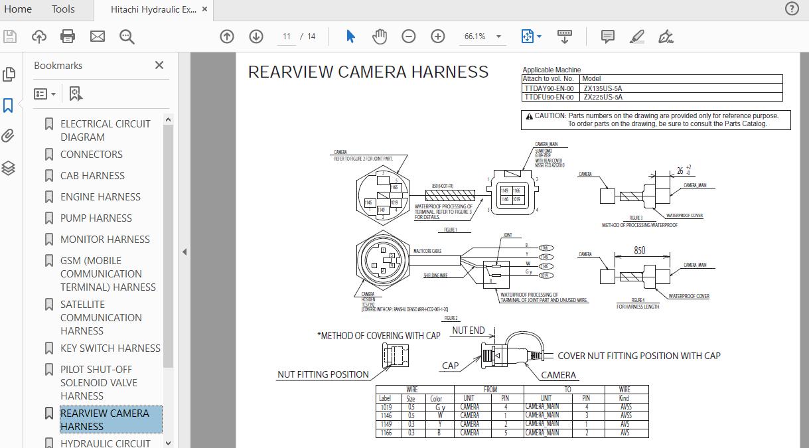Image resolution: width=809 pixels, height=448 pixels.
Task: Toggle the Page Thumbnails panel
Action: 9,74
